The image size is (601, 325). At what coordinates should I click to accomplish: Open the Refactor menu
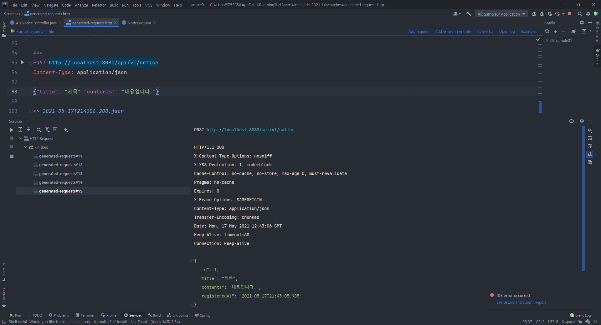[99, 5]
